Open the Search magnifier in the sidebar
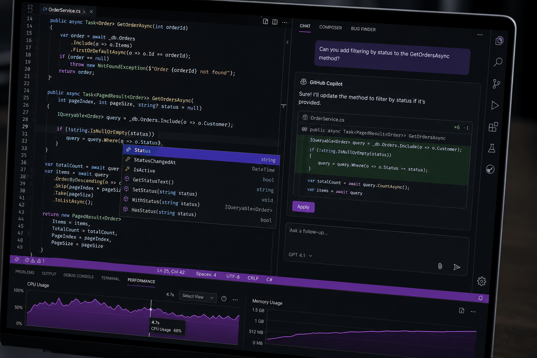This screenshot has width=537, height=358. click(498, 62)
